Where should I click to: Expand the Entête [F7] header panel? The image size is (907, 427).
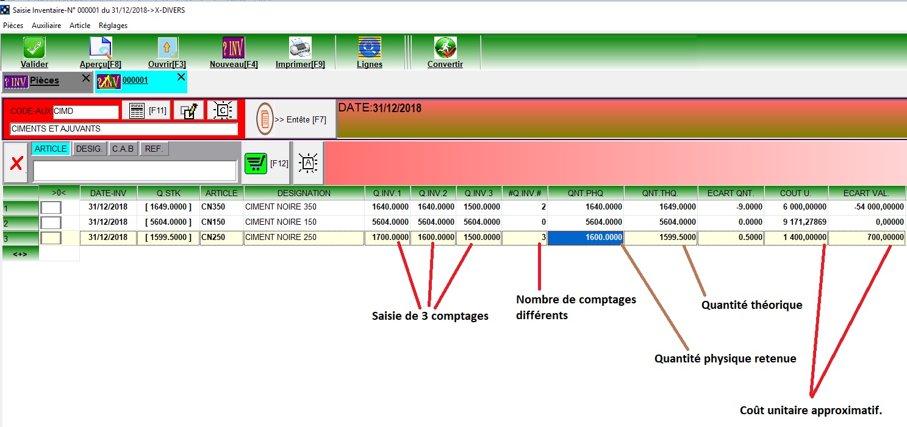pos(291,119)
